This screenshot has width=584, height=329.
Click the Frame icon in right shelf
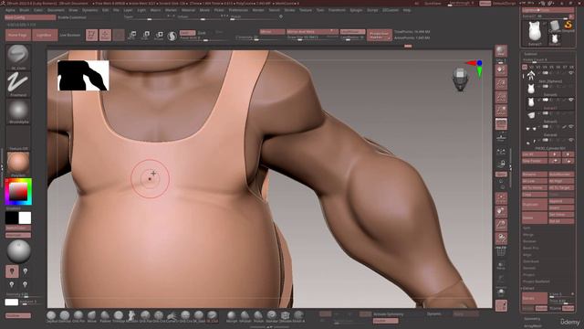[501, 197]
